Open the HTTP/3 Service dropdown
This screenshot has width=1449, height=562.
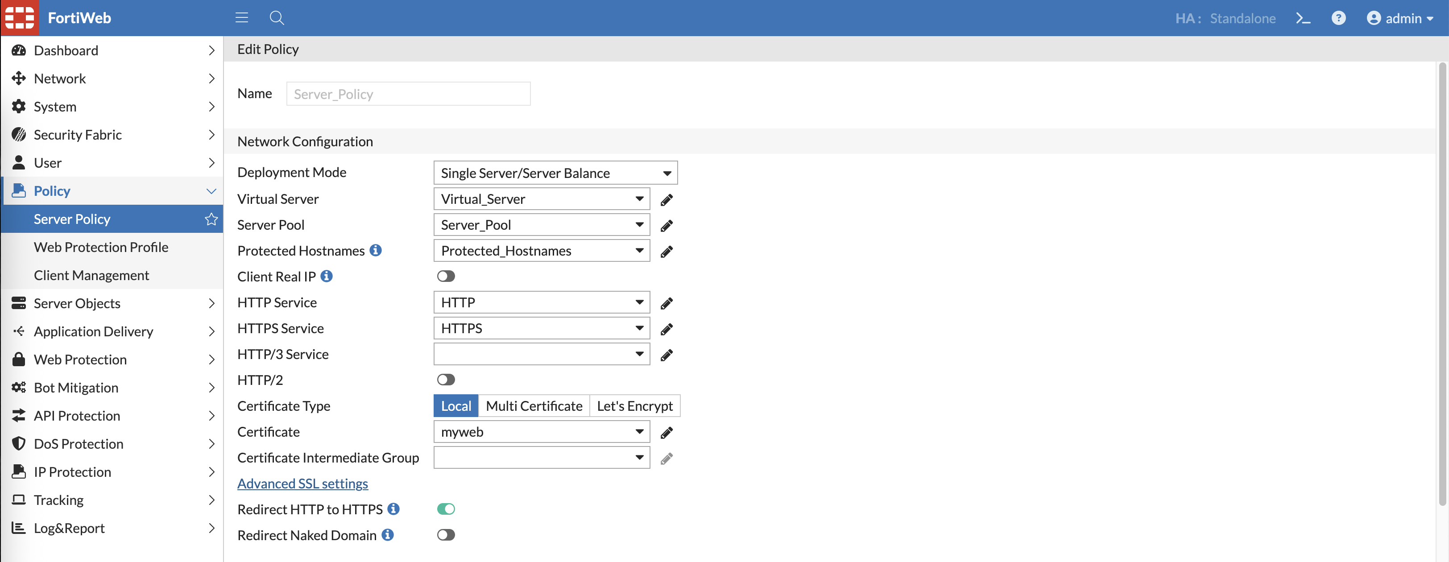(541, 354)
